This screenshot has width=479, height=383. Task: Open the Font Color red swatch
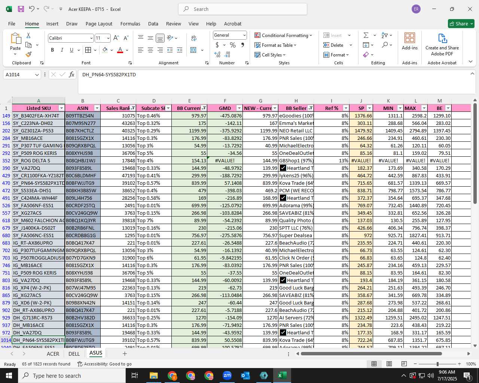[120, 50]
